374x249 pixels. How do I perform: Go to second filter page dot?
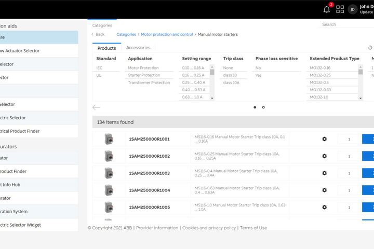[263, 107]
